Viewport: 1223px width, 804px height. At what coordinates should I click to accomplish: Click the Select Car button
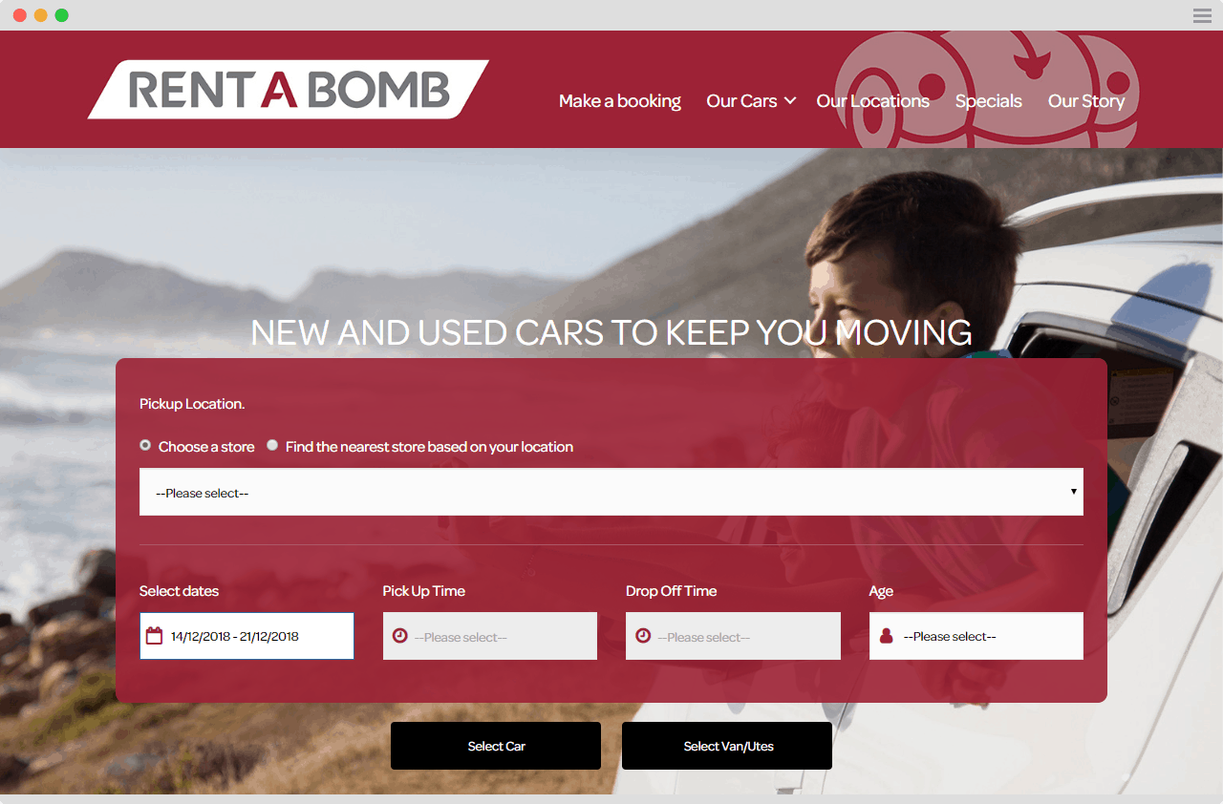click(496, 746)
